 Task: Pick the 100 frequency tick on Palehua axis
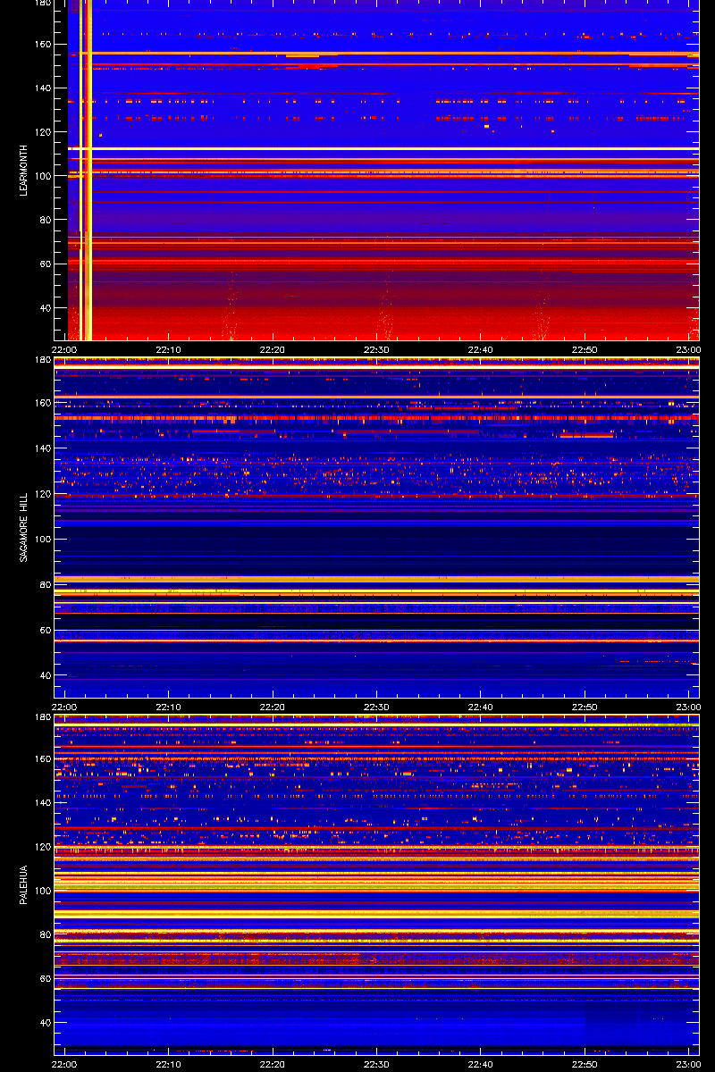(x=42, y=891)
